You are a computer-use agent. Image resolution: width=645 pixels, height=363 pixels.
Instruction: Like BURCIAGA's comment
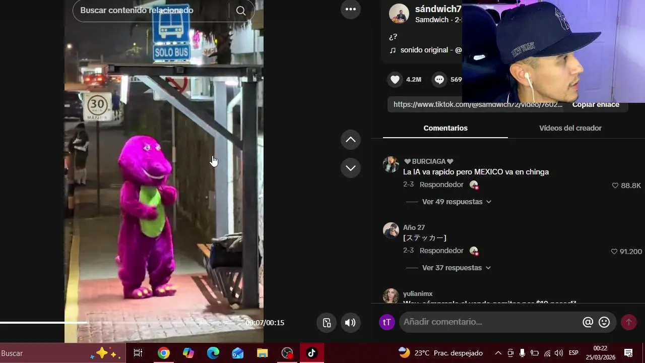pyautogui.click(x=615, y=186)
